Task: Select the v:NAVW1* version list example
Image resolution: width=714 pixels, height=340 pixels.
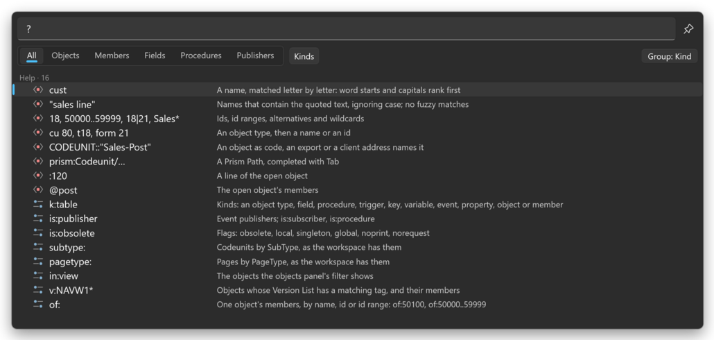Action: click(x=357, y=290)
